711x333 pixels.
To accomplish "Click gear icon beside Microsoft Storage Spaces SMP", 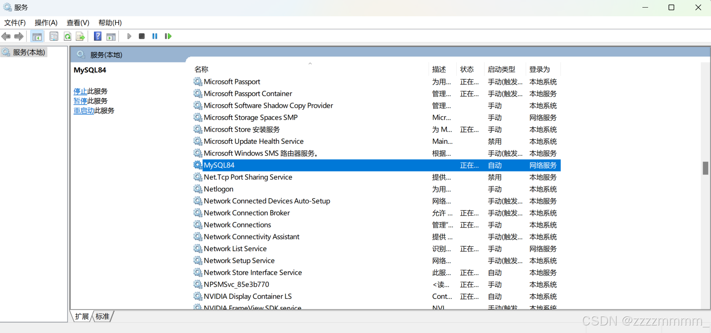I will tap(198, 117).
